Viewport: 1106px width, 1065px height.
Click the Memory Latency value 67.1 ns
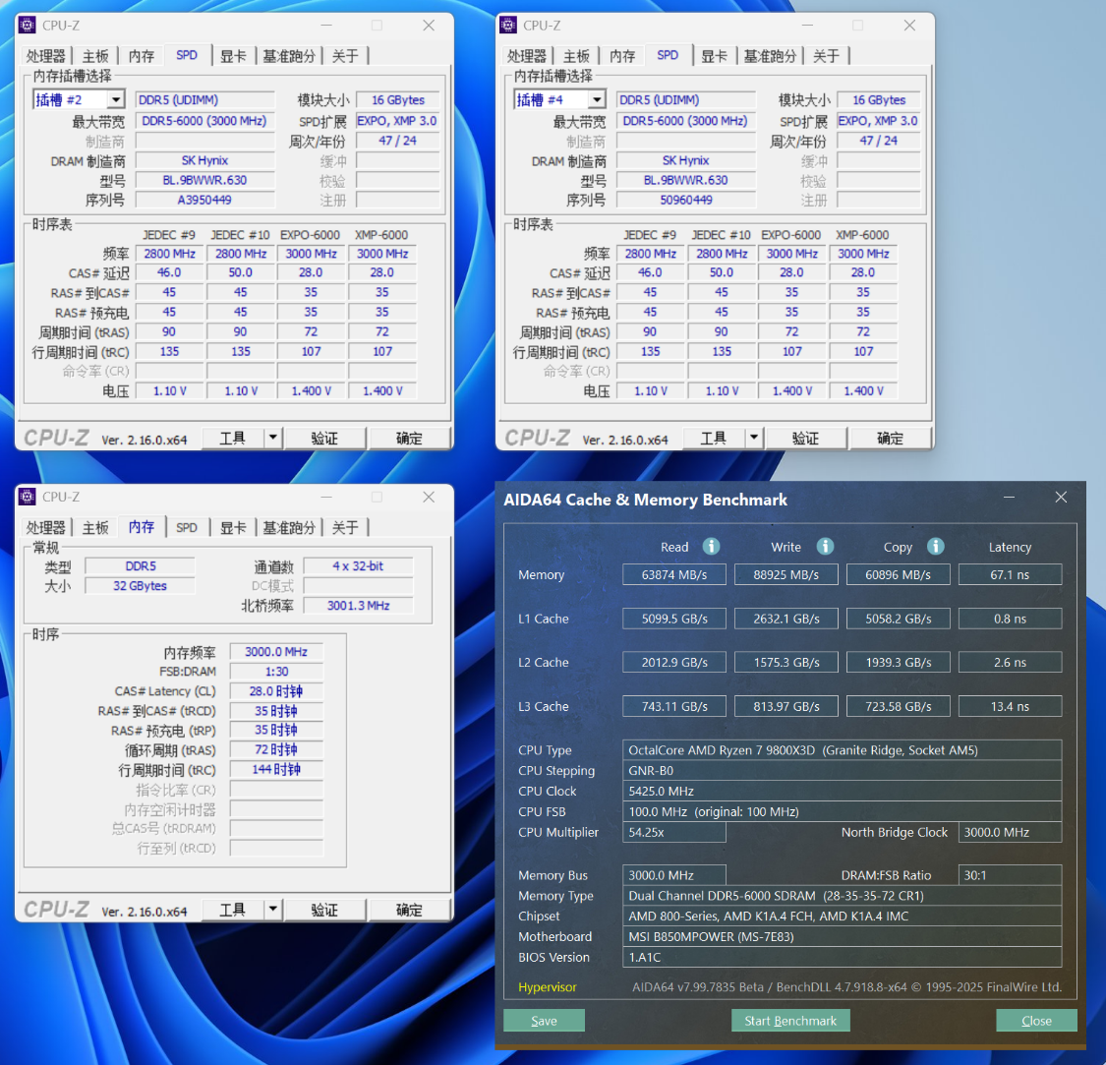click(x=1010, y=574)
